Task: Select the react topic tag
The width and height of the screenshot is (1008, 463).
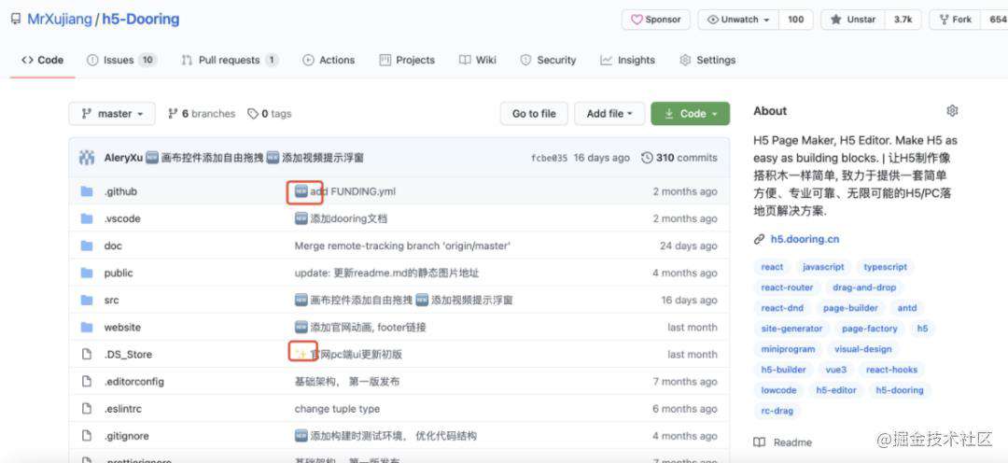Action: pos(772,267)
